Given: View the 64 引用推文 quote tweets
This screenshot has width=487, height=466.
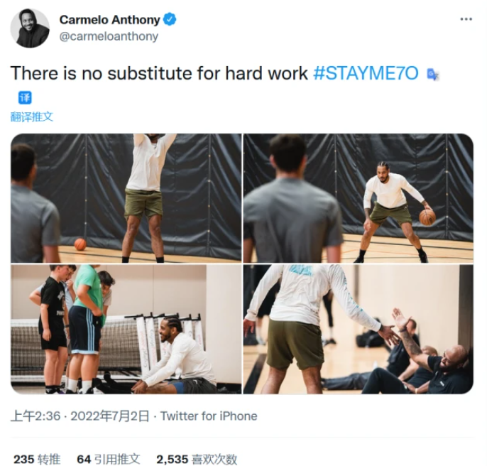Looking at the screenshot, I should coord(109,459).
